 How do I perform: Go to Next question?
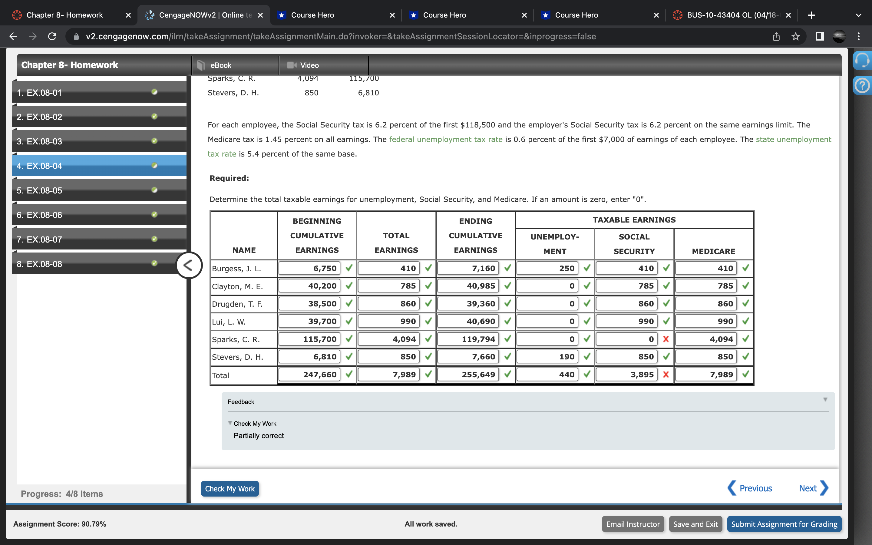click(x=813, y=488)
